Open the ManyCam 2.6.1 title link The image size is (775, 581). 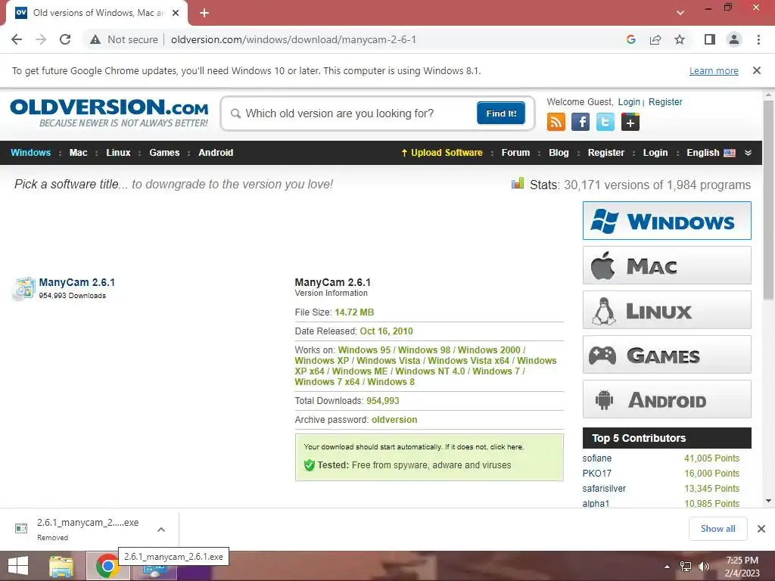[x=76, y=283]
